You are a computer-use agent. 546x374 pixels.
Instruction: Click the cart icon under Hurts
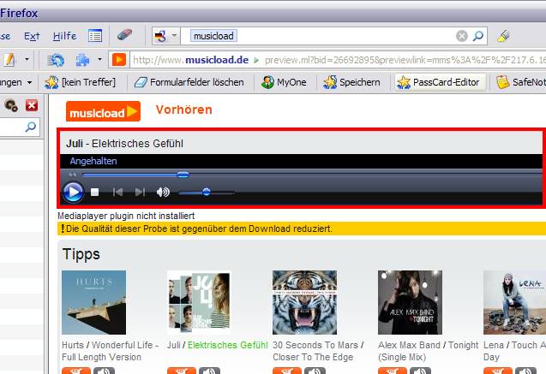(76, 371)
